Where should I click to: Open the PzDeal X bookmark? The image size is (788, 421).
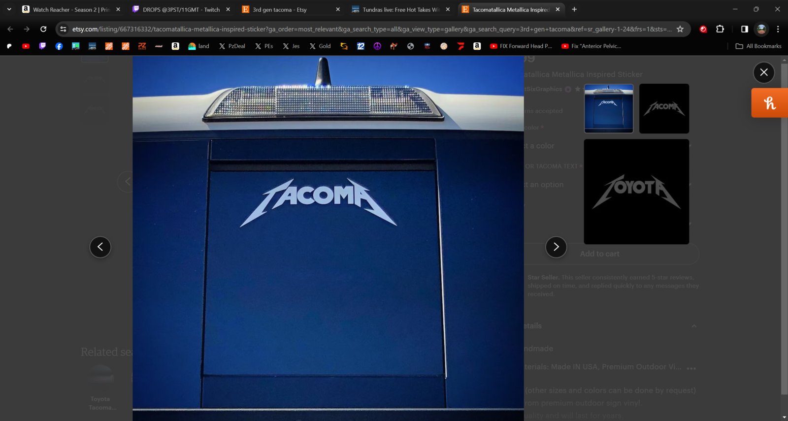tap(232, 46)
